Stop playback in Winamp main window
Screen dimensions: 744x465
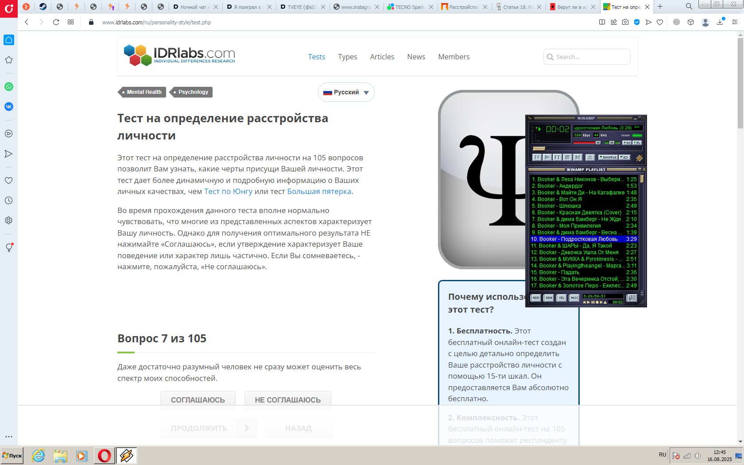pos(567,157)
